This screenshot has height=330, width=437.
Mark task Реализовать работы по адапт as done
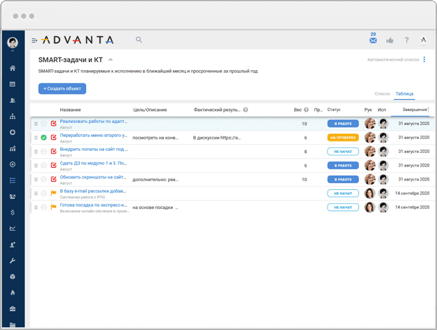(x=44, y=124)
